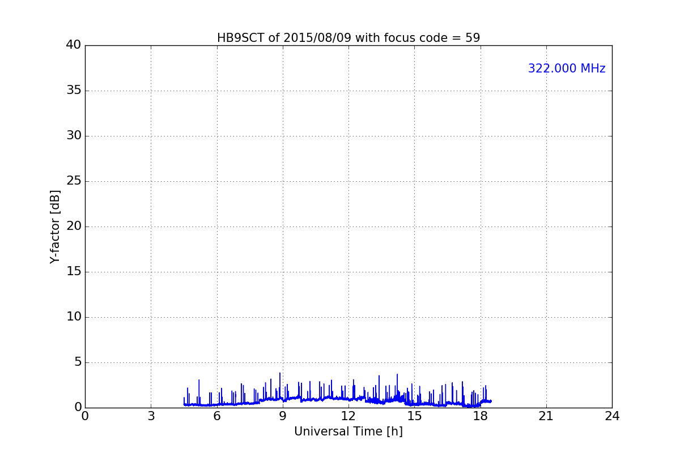Click y-axis tick label 15

pyautogui.click(x=74, y=272)
